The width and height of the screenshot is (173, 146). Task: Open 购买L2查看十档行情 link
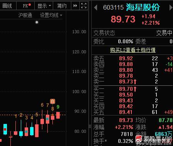(133, 50)
